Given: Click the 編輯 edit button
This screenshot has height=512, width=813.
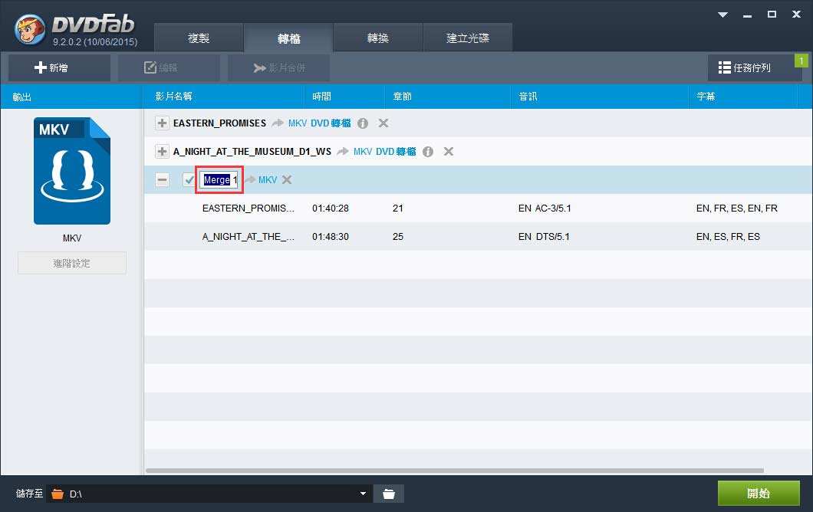Looking at the screenshot, I should coord(169,68).
